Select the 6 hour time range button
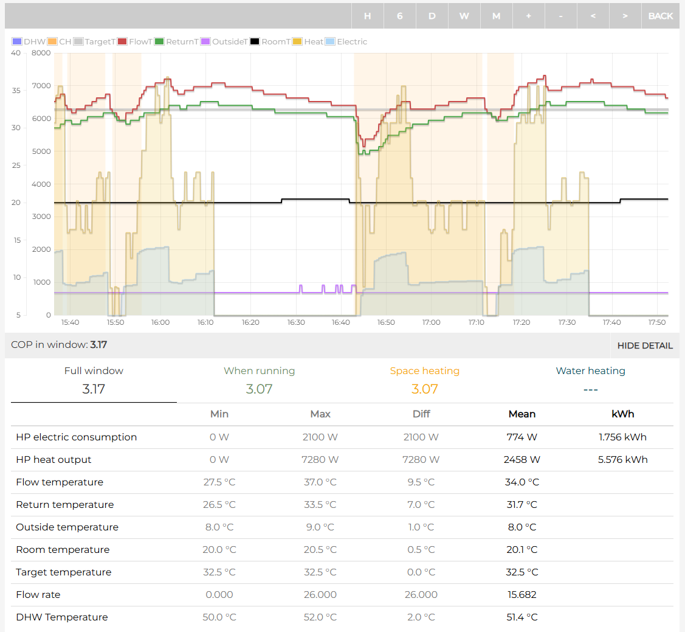 pyautogui.click(x=400, y=16)
